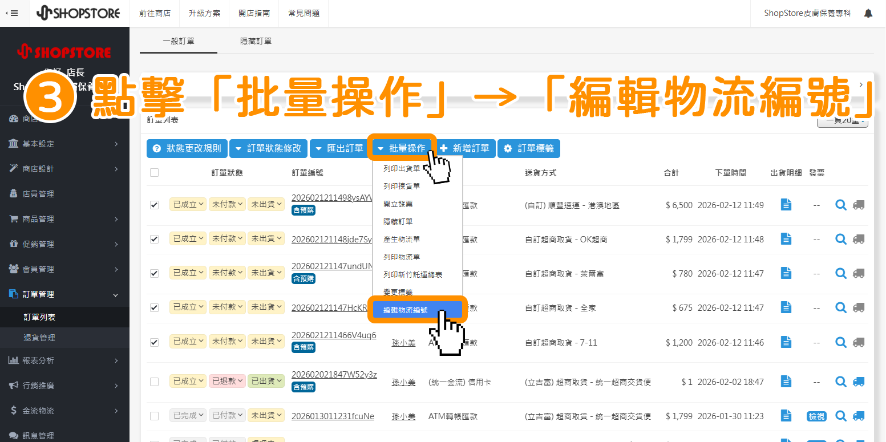Click blue truck icon for the $1 order
Viewport: 886px width, 442px height.
[x=858, y=382]
